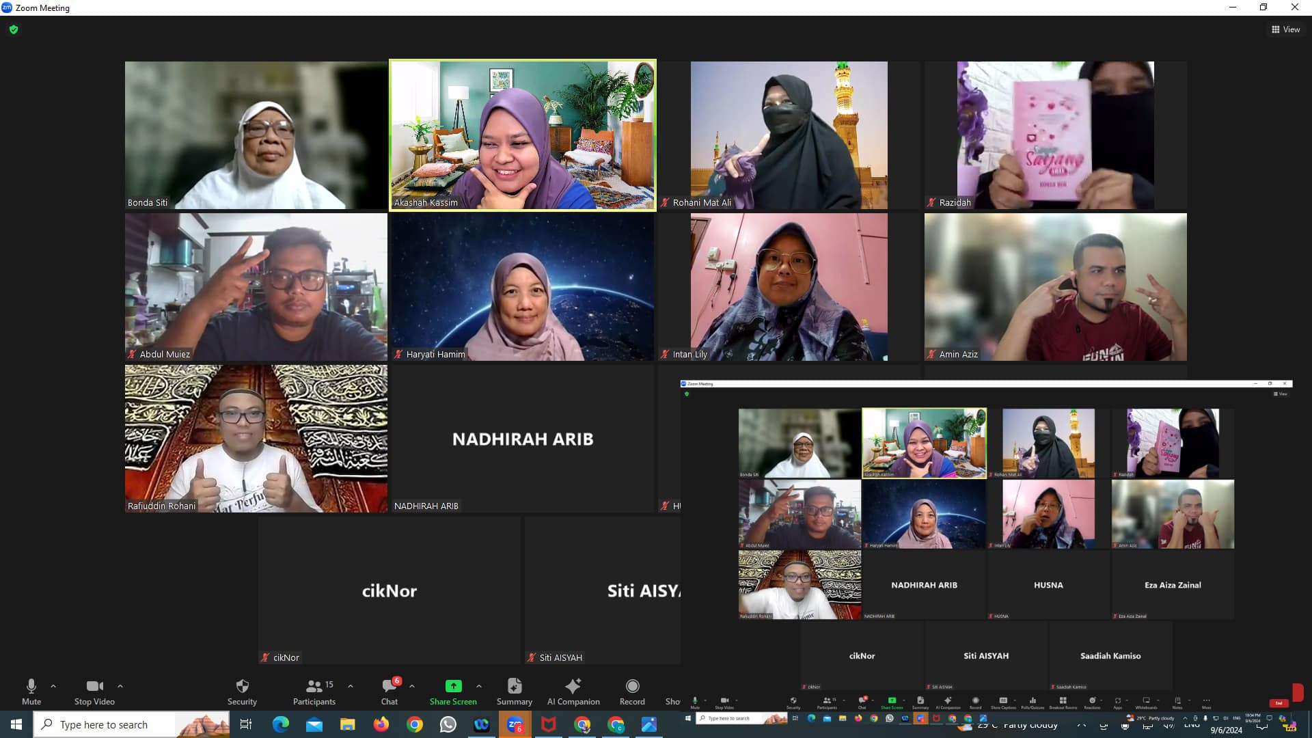Click the Amin Aziz video tile
Image resolution: width=1312 pixels, height=738 pixels.
[x=1055, y=287]
